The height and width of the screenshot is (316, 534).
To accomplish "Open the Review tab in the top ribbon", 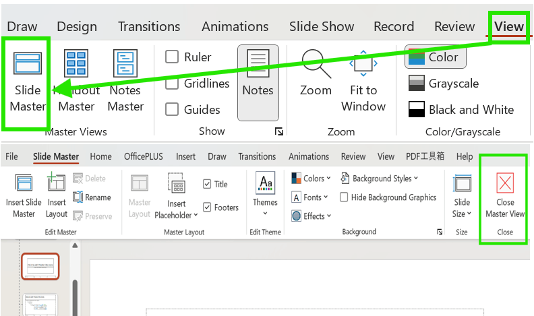I will click(x=454, y=26).
